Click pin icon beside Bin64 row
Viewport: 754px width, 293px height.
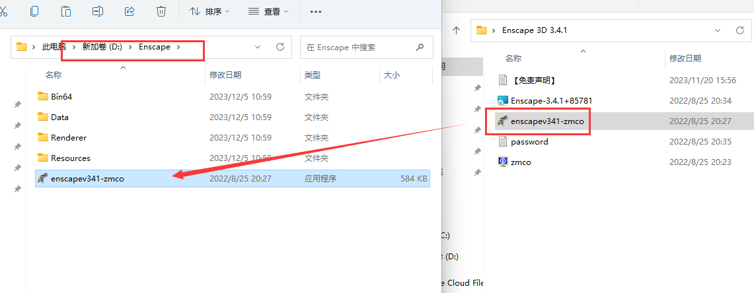click(x=17, y=104)
